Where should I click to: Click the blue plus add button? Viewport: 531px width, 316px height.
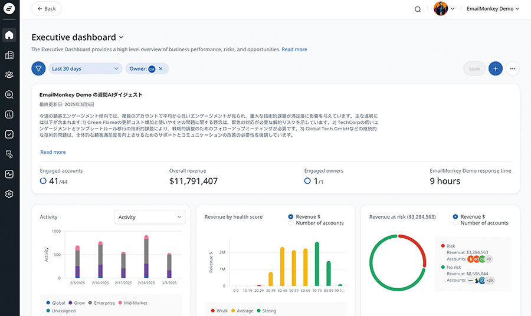[496, 68]
